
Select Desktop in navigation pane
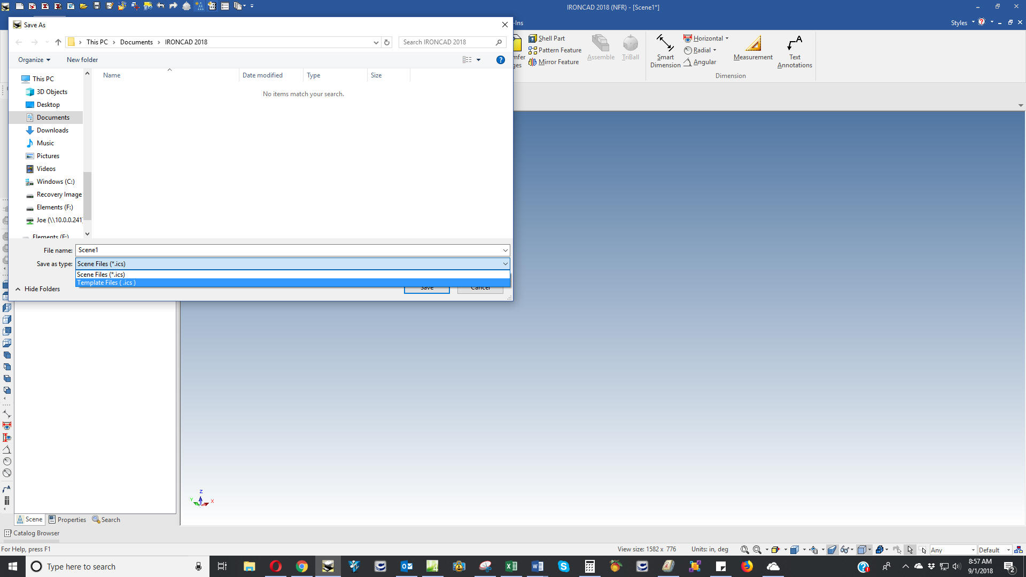point(48,105)
